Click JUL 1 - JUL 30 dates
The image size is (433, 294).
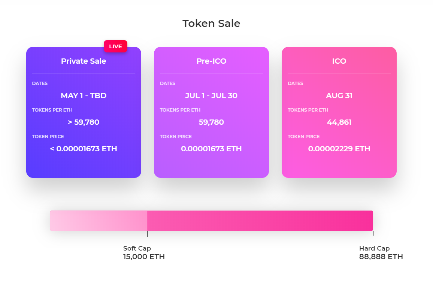[x=211, y=96]
